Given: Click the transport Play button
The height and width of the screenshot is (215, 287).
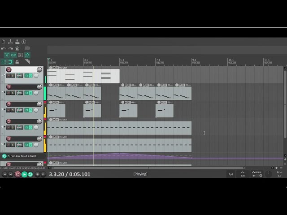Looking at the screenshot, I should click(24, 174).
